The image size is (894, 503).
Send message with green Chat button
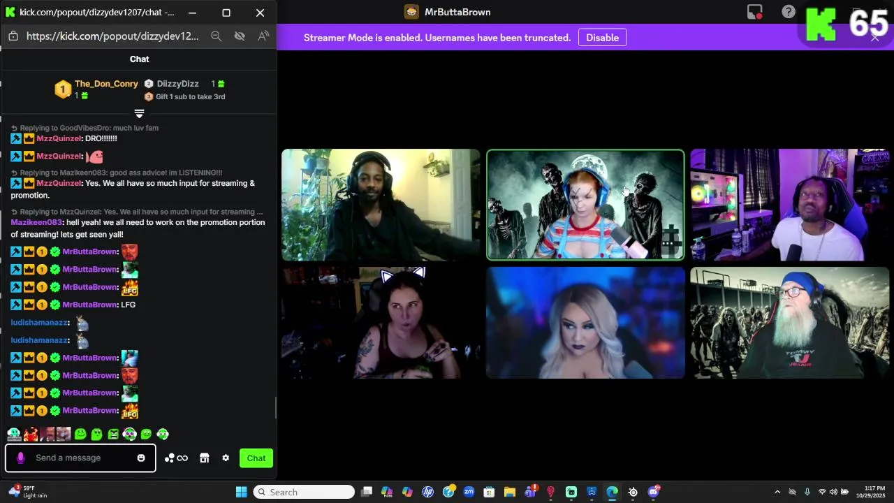(x=256, y=458)
